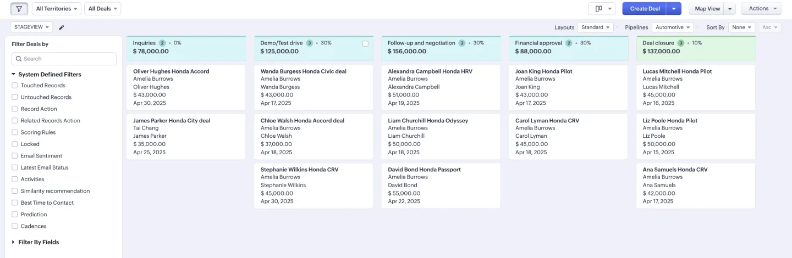Open the kanban view switcher icon

pos(601,9)
